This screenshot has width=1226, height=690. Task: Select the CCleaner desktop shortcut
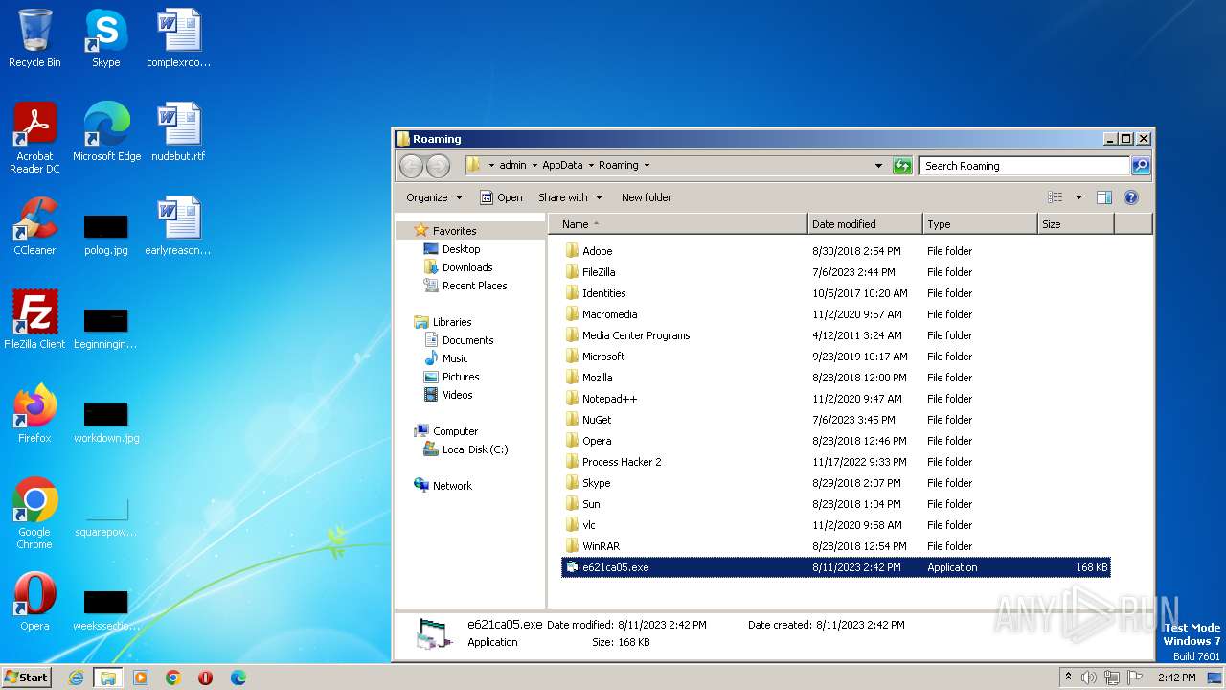tap(34, 227)
